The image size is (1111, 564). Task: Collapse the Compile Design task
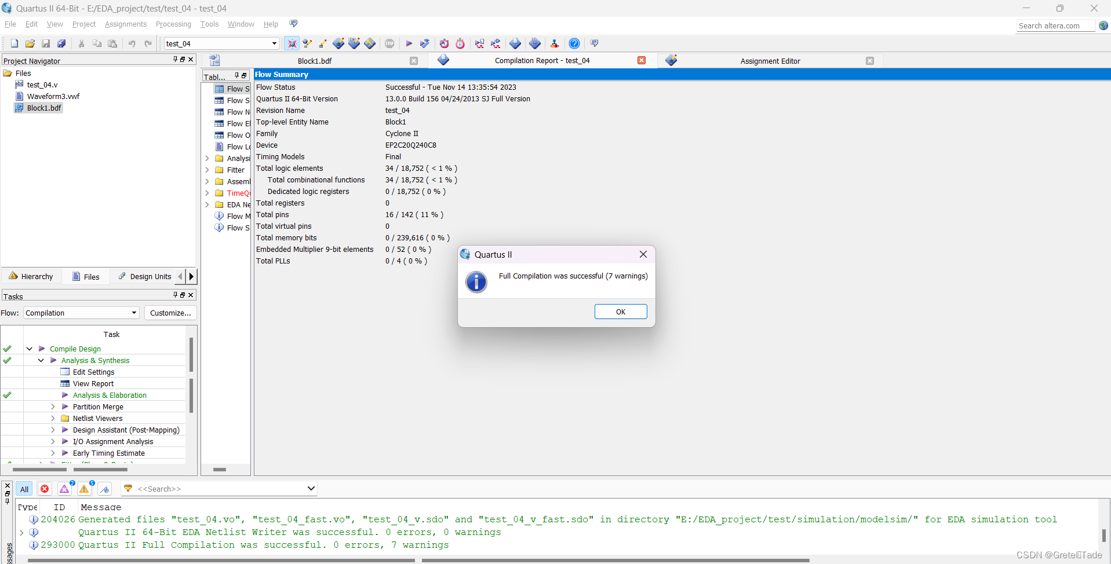click(x=29, y=349)
